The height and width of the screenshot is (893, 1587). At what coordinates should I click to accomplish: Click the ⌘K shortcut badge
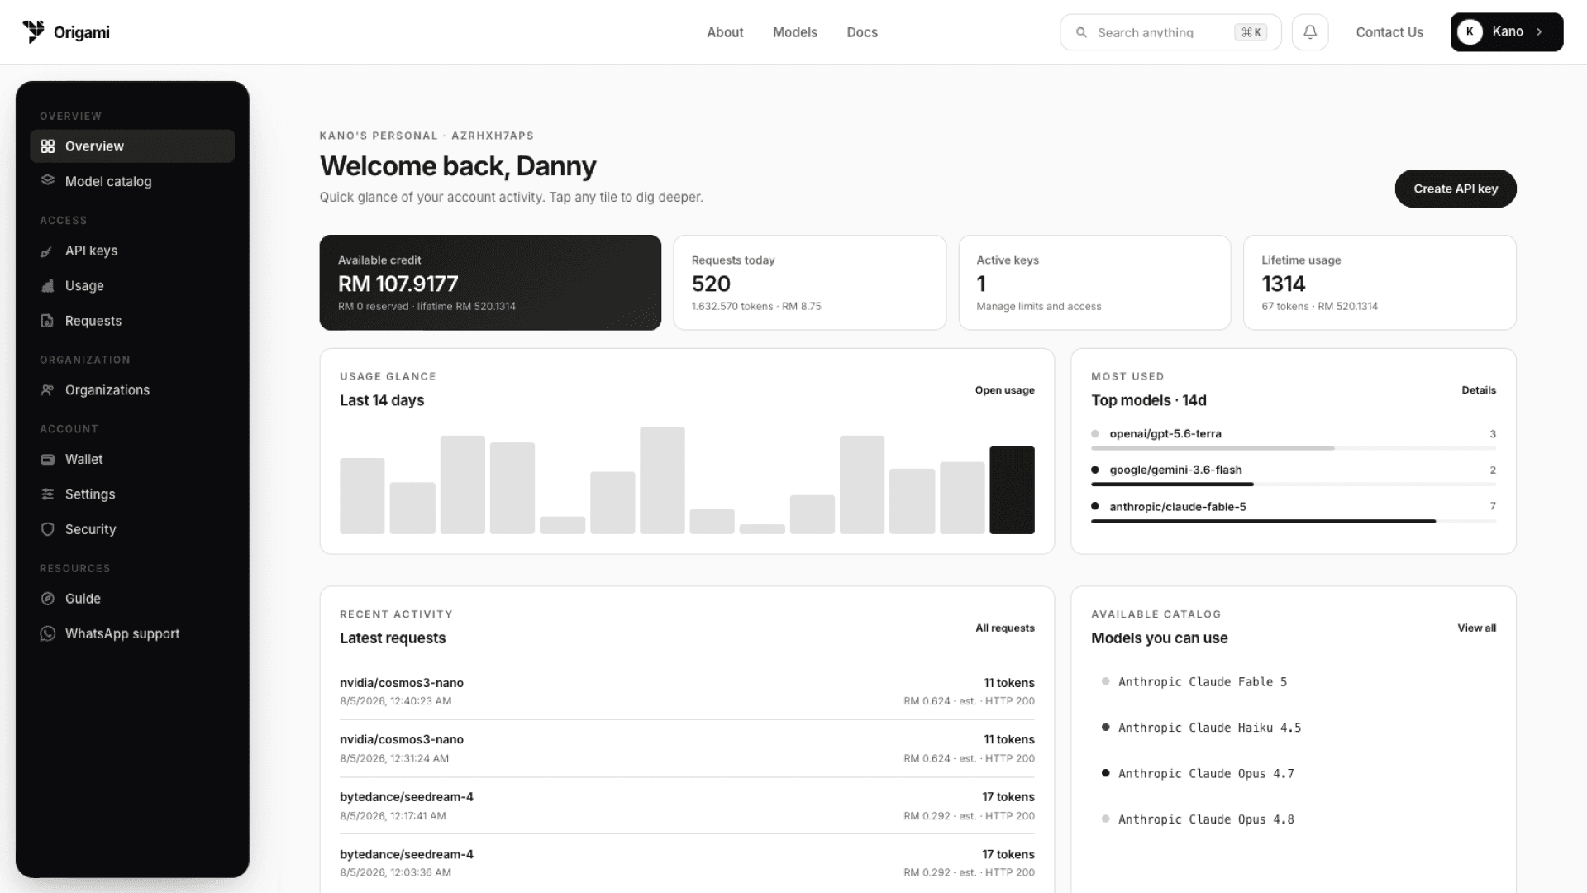[x=1251, y=32]
